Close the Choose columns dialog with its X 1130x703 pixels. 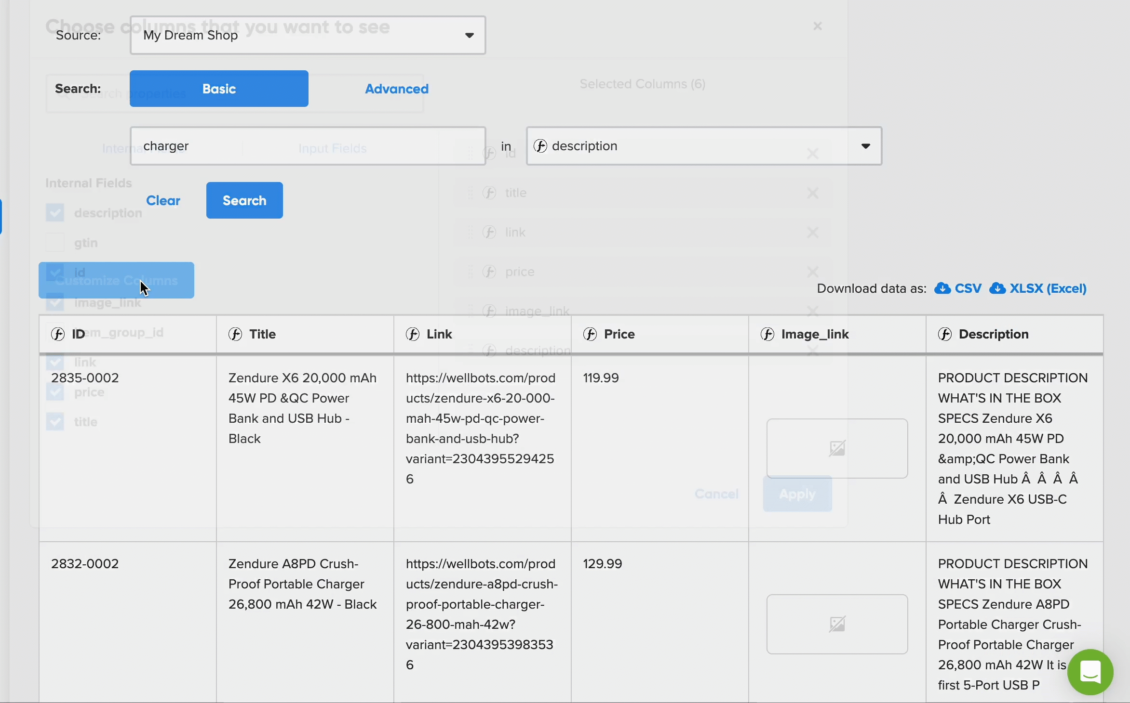[818, 26]
